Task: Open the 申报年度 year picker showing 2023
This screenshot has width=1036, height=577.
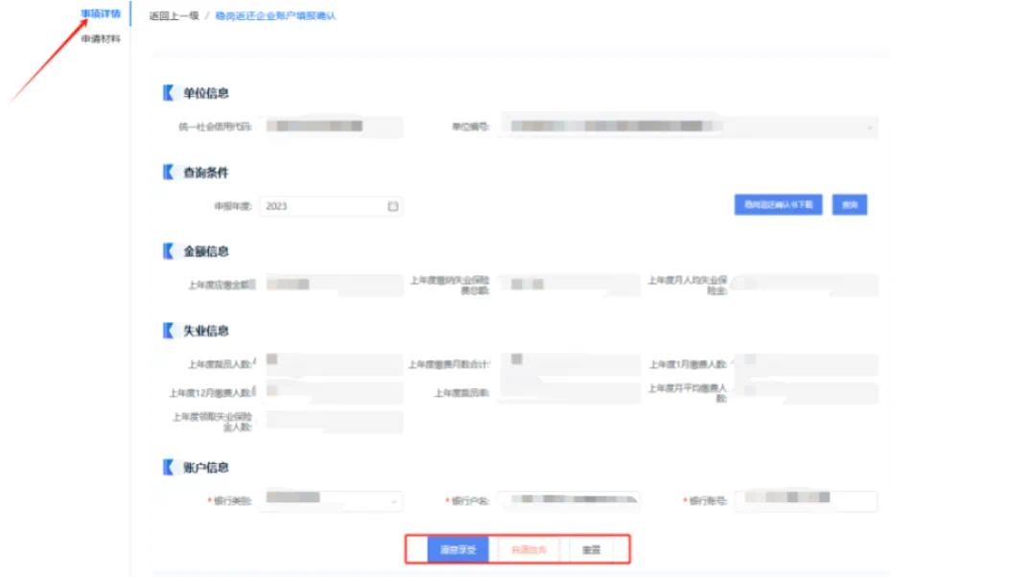Action: (x=324, y=206)
